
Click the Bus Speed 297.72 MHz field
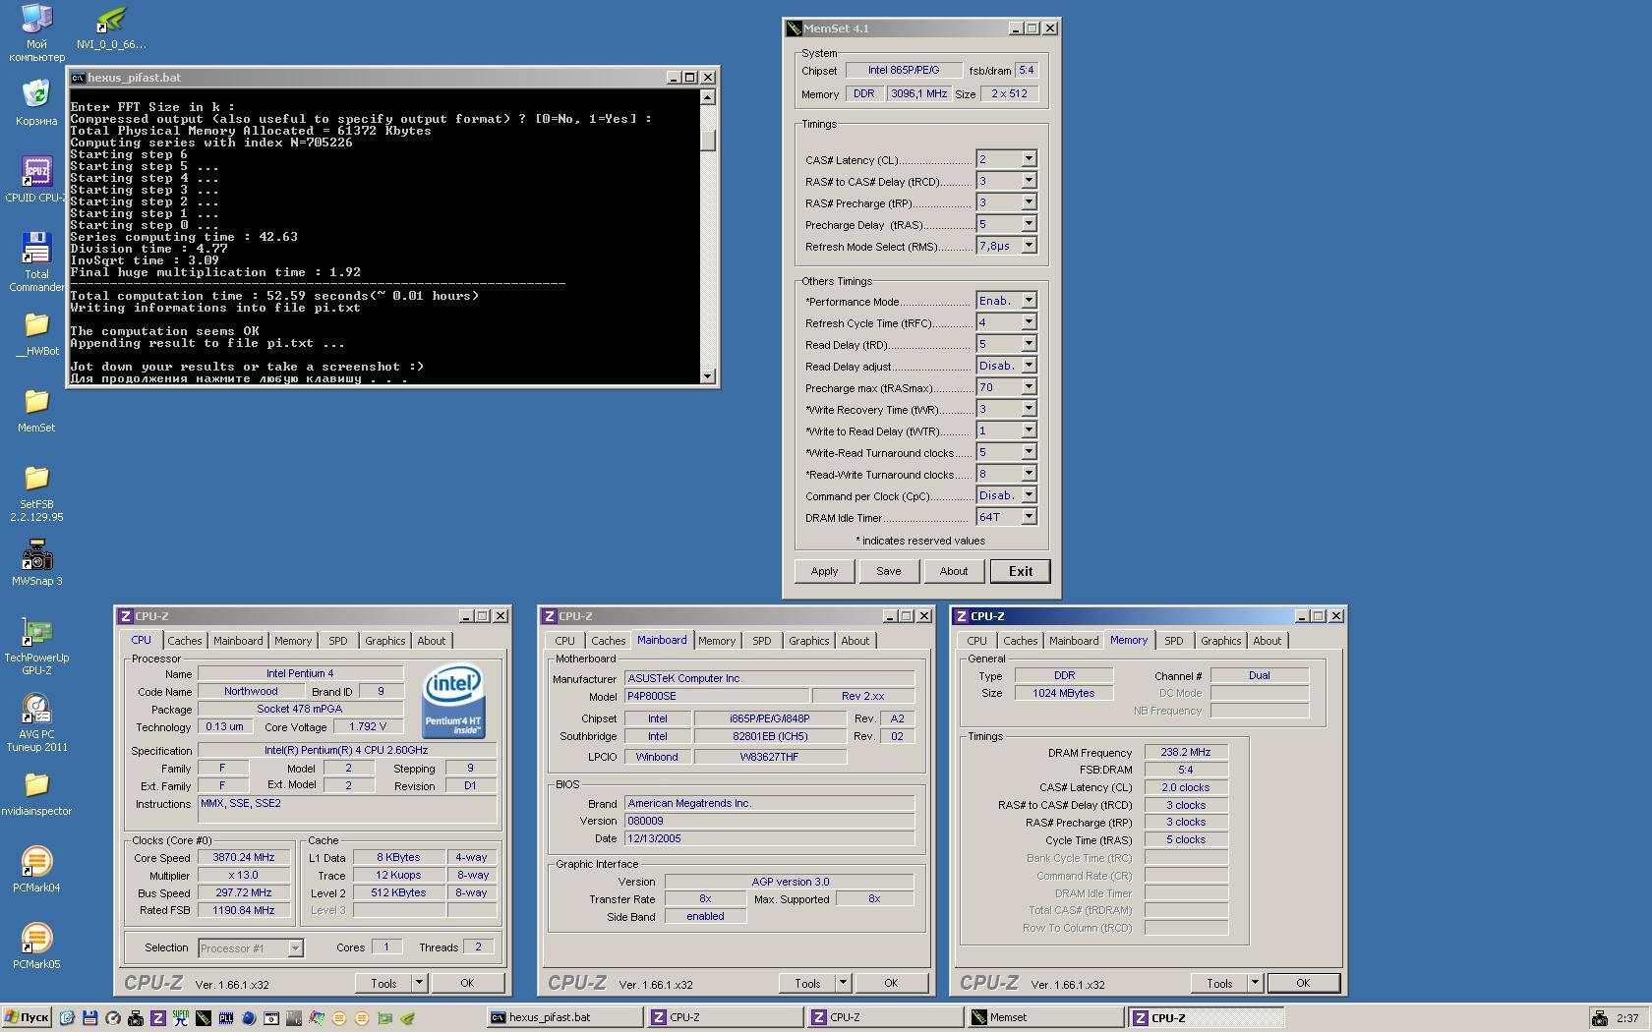243,892
